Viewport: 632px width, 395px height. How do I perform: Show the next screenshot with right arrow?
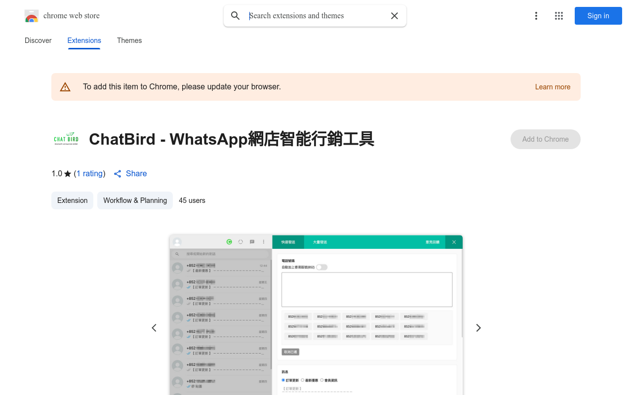click(x=478, y=328)
